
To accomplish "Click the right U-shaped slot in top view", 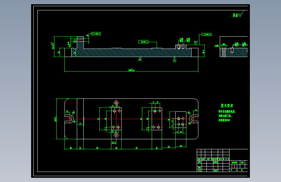I will point(193,119).
